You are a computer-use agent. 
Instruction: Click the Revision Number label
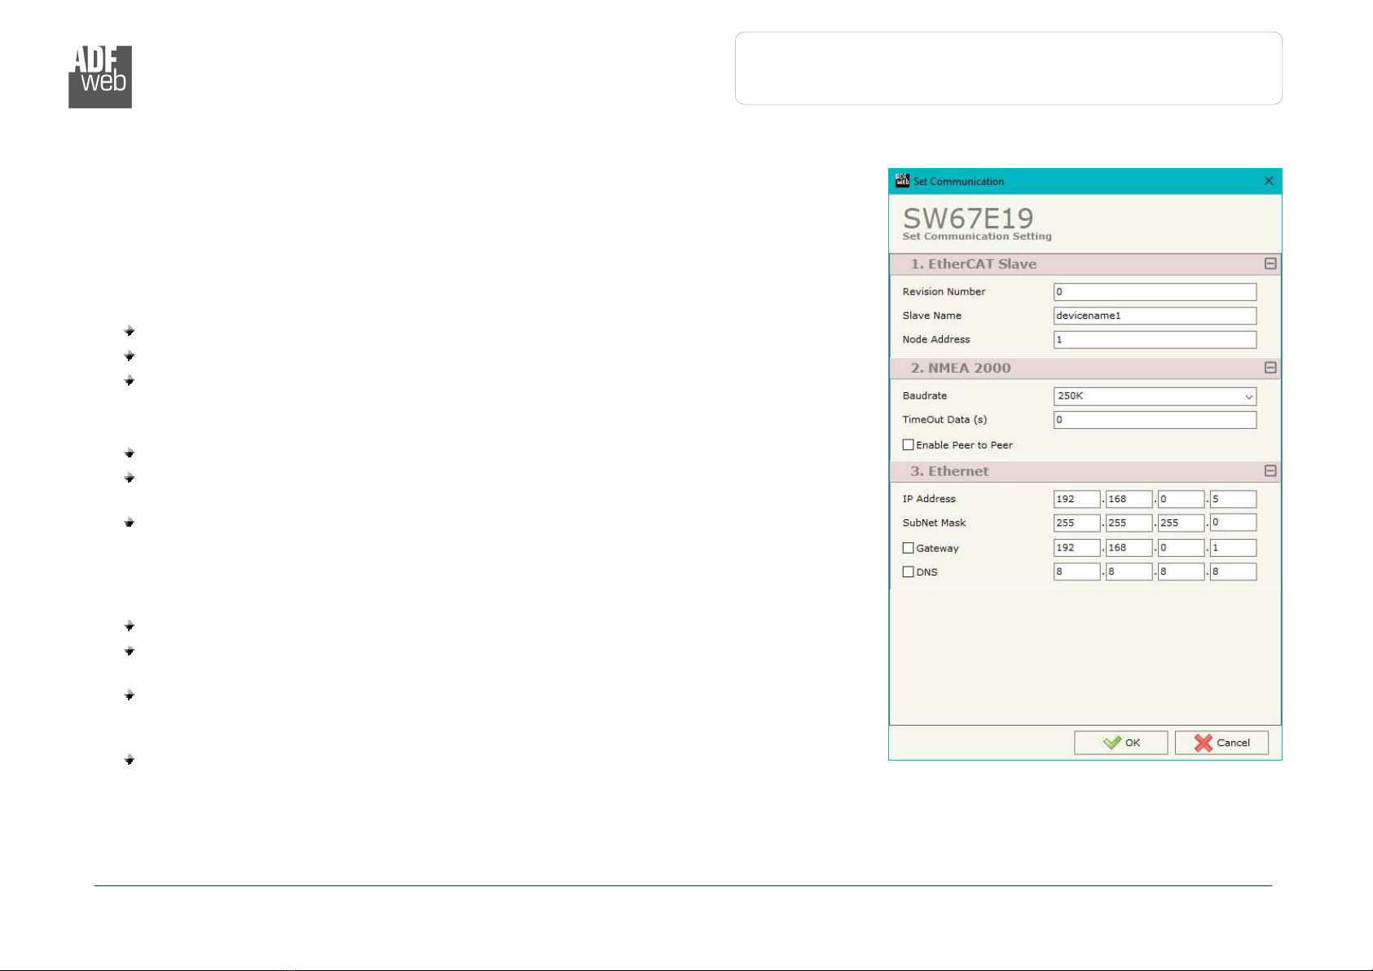pyautogui.click(x=944, y=292)
